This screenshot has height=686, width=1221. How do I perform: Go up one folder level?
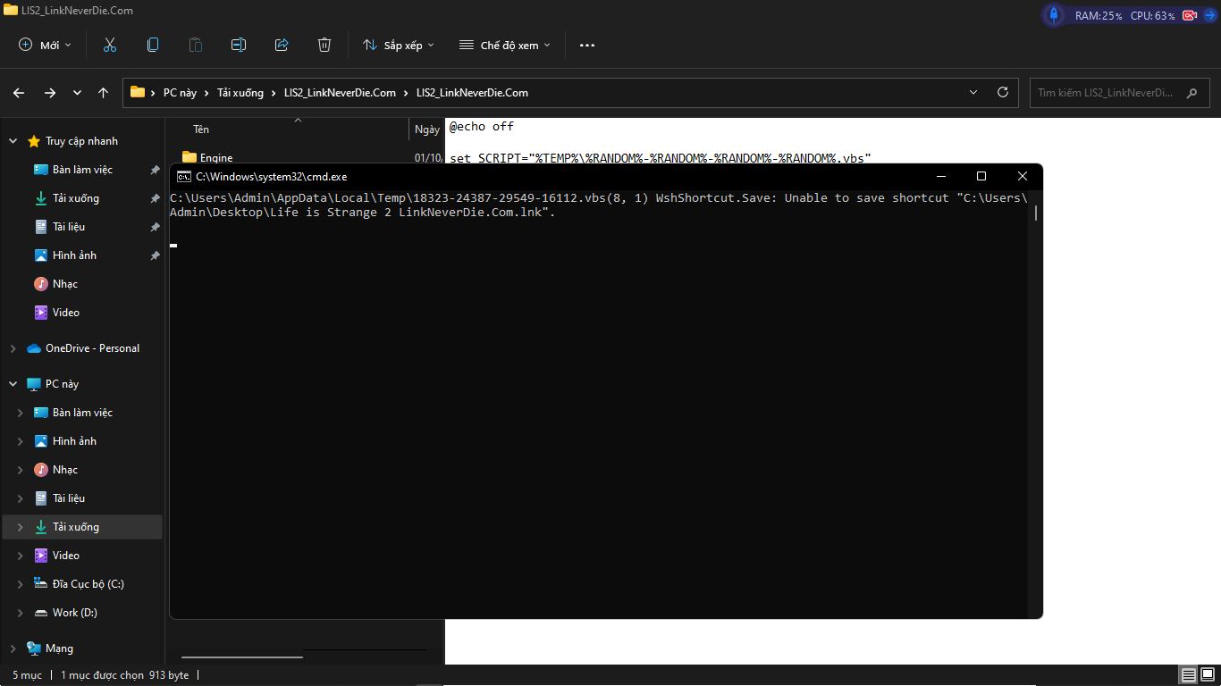[x=104, y=93]
